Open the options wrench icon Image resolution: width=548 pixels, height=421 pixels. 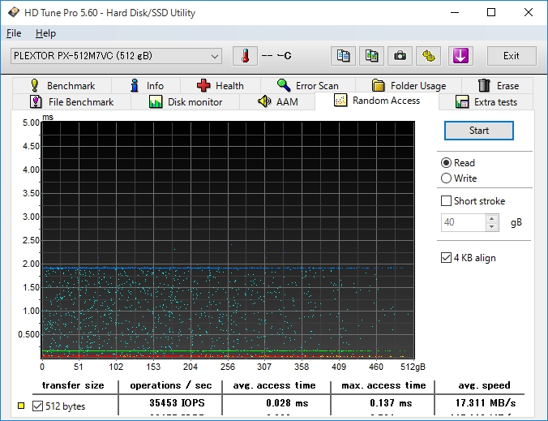point(429,56)
